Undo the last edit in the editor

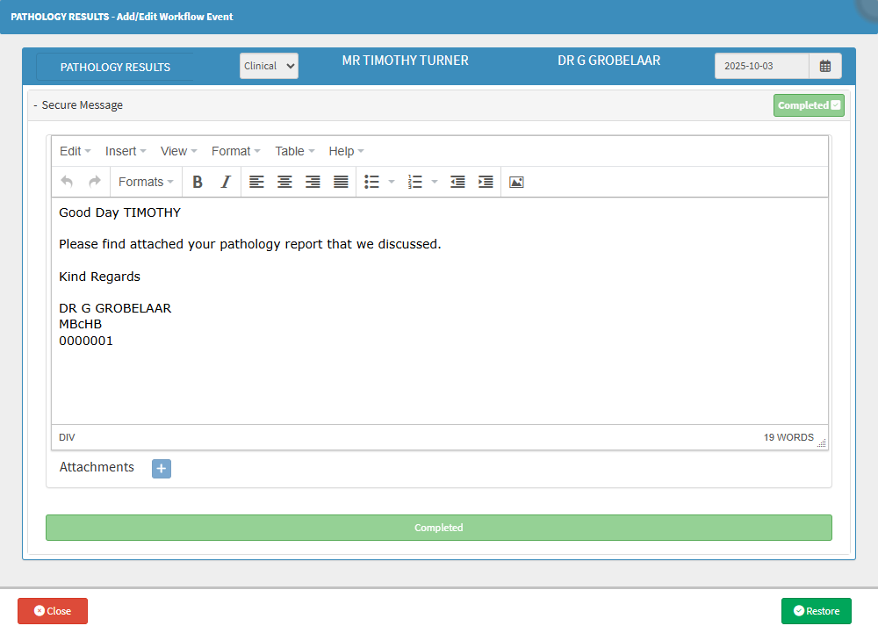(x=67, y=182)
